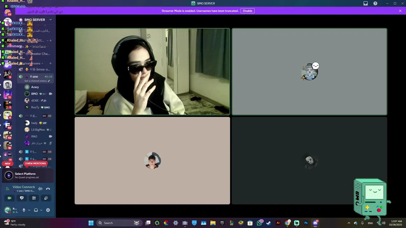The height and width of the screenshot is (228, 406).
Task: Open File Explorer from the taskbar
Action: point(213,223)
